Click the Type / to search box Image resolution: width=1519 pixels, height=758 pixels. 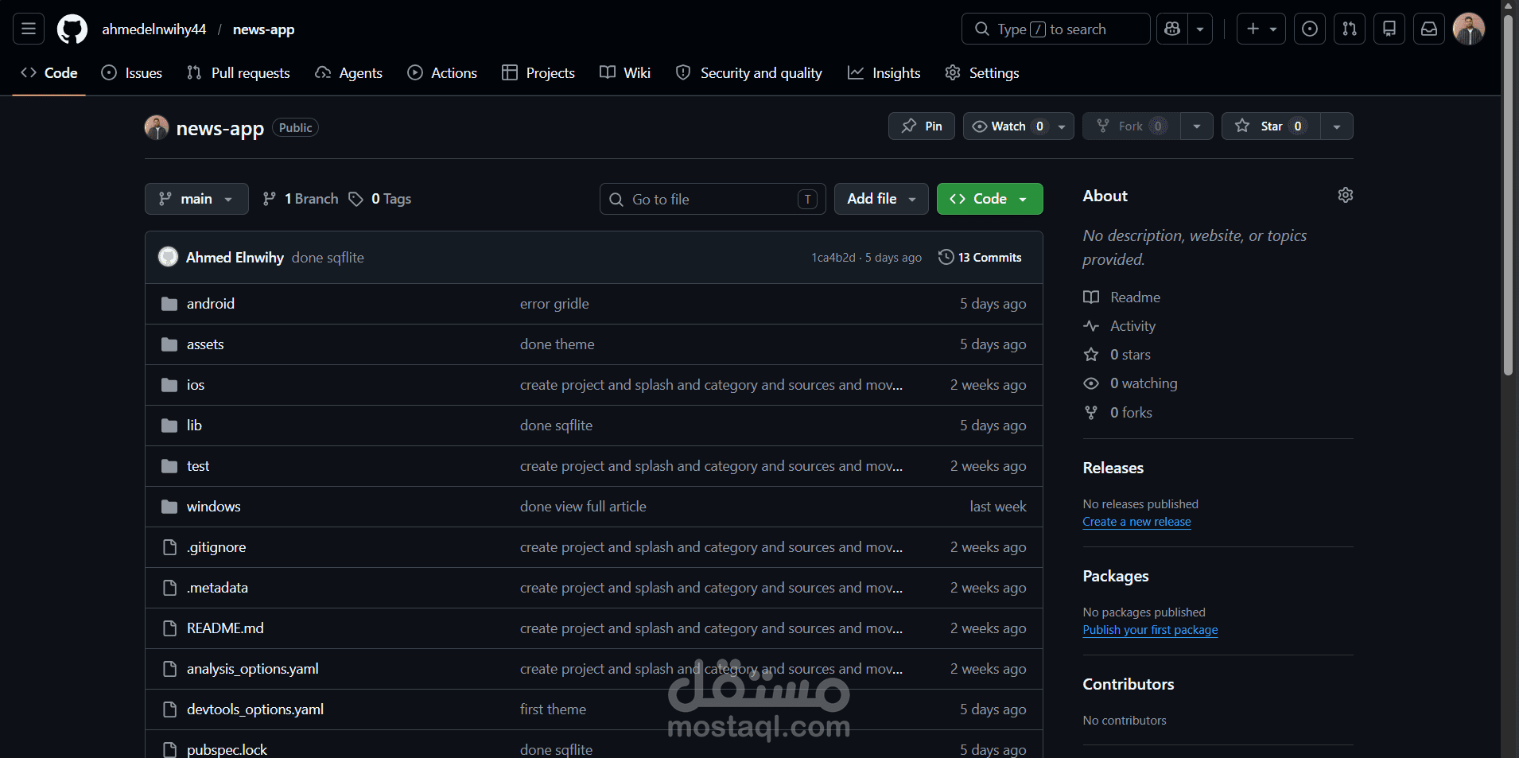pyautogui.click(x=1055, y=29)
